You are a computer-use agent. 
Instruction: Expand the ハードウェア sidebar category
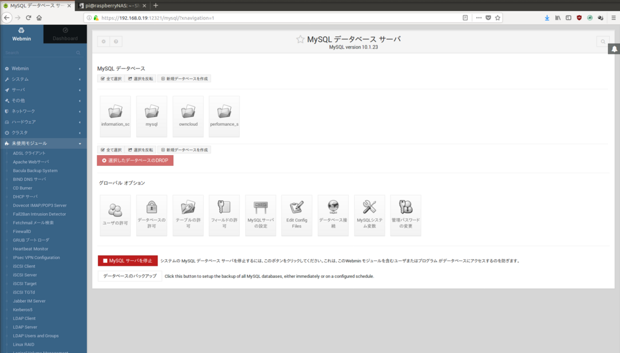pyautogui.click(x=43, y=122)
